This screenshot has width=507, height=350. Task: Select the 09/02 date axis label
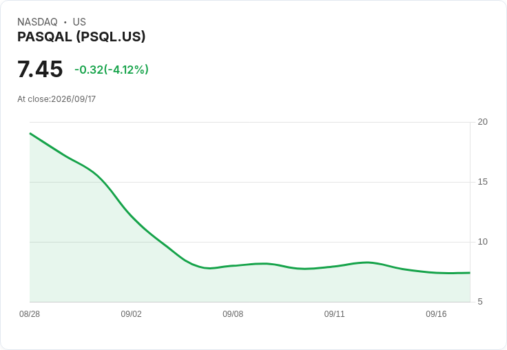point(132,314)
